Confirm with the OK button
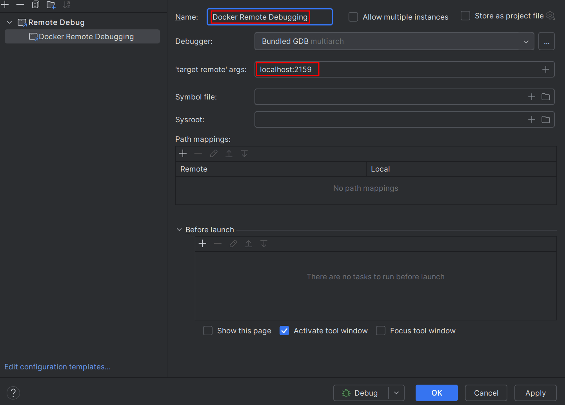 [x=437, y=393]
